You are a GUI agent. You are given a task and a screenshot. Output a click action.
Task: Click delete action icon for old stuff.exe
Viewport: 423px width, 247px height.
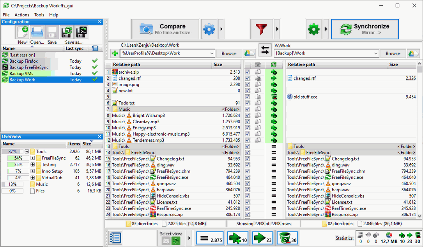(x=274, y=97)
